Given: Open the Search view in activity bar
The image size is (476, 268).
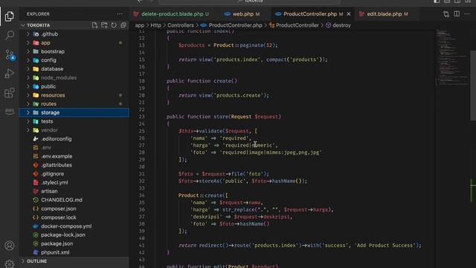Looking at the screenshot, I should 10,35.
